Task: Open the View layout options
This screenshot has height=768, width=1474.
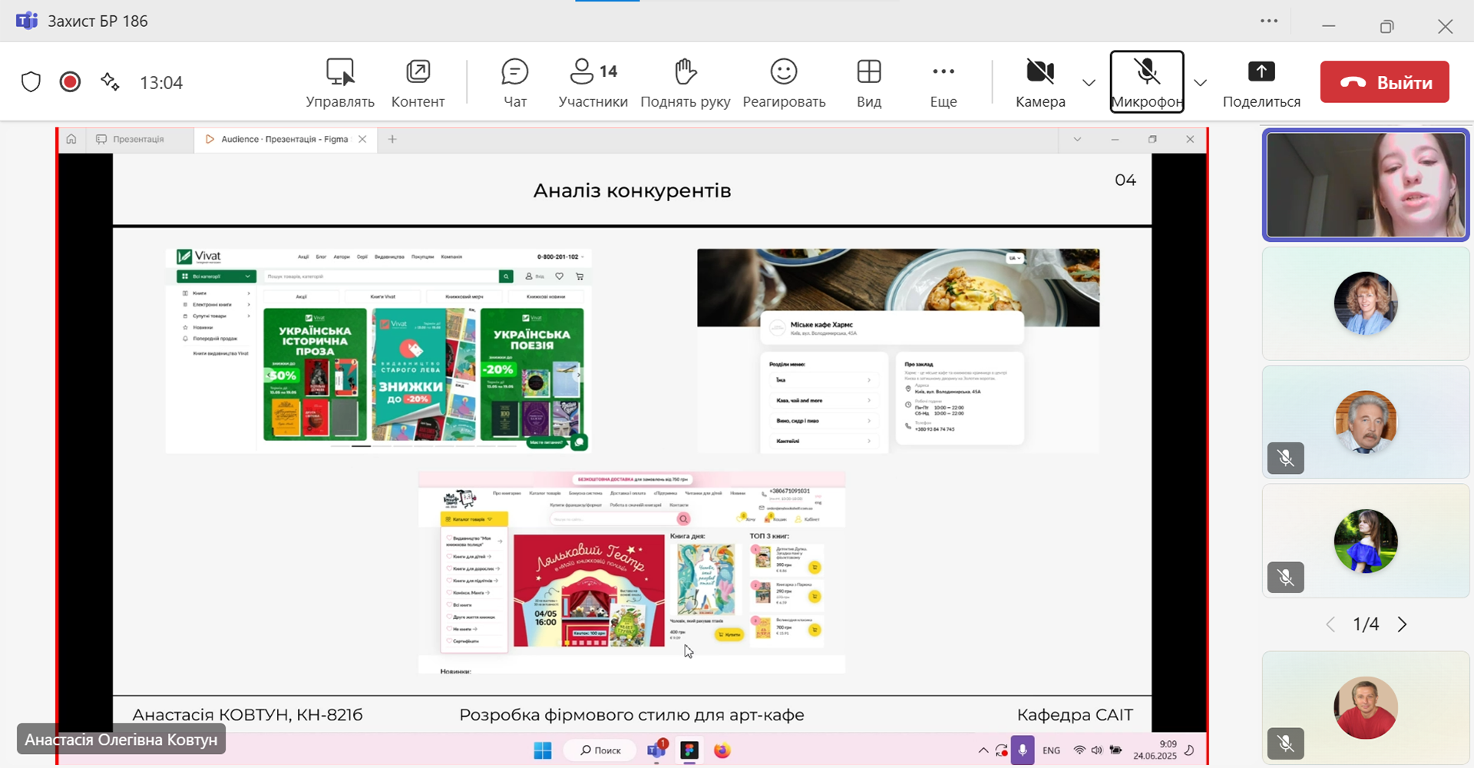Action: coord(868,82)
